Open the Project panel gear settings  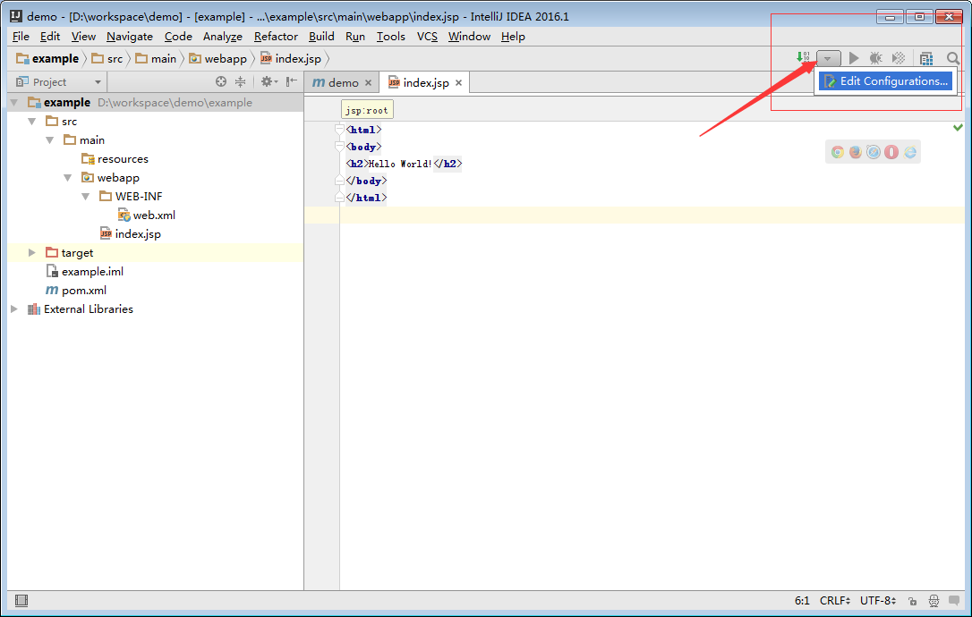(x=269, y=81)
